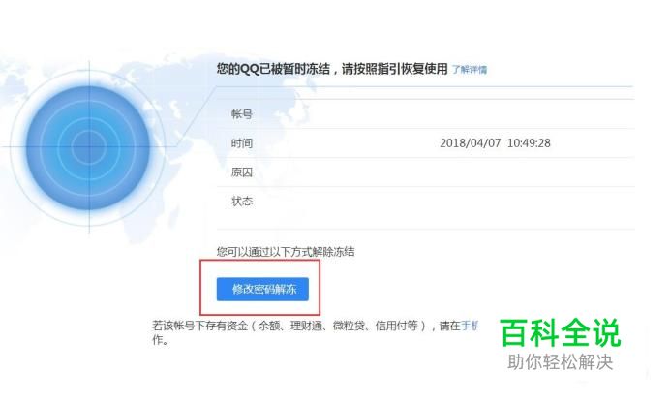This screenshot has height=405, width=670.
Task: Click the timestamp 2018/04/07 10:49:28
Action: pos(495,142)
